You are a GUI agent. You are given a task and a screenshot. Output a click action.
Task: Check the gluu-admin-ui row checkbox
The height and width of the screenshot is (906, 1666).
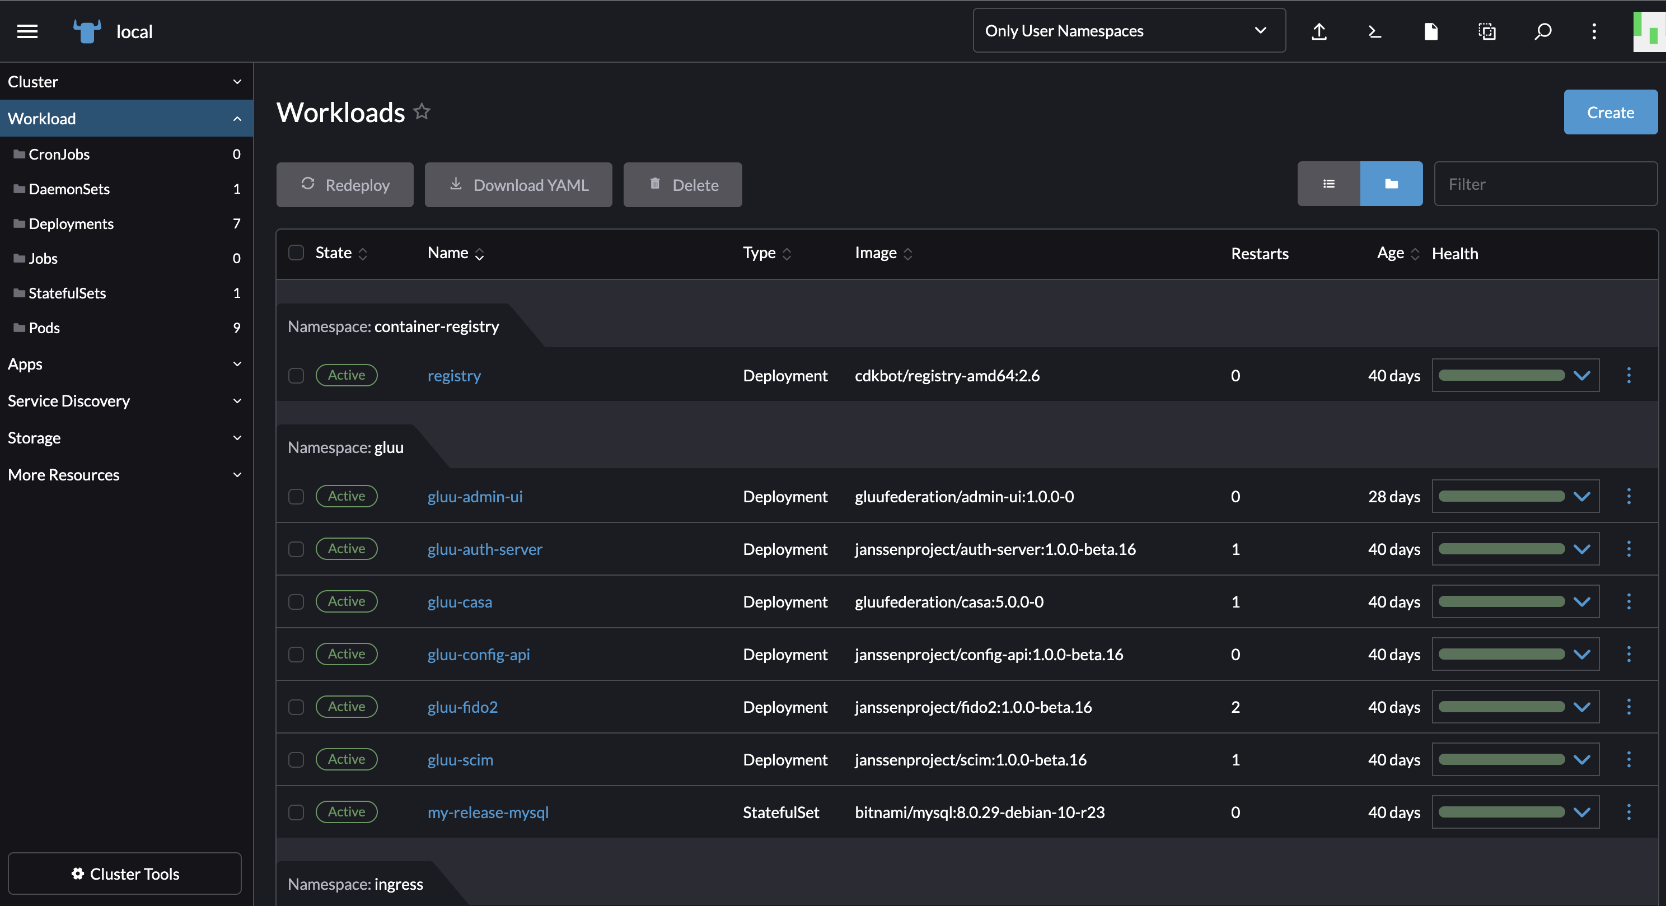click(296, 496)
